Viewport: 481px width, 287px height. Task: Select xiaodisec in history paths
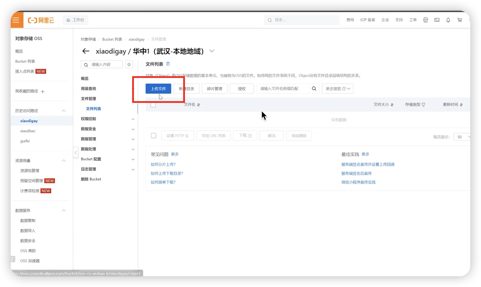[x=28, y=131]
